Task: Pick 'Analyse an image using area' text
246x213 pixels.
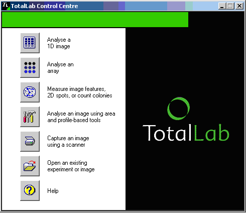Action: pyautogui.click(x=81, y=114)
